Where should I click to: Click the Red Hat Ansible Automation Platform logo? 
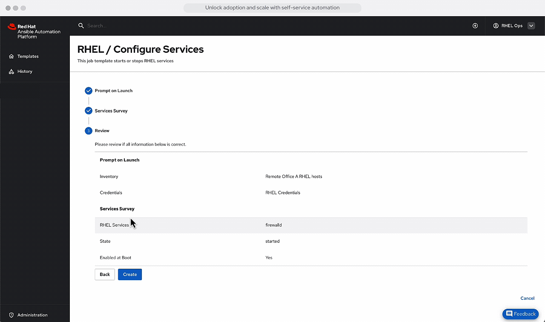pos(34,32)
